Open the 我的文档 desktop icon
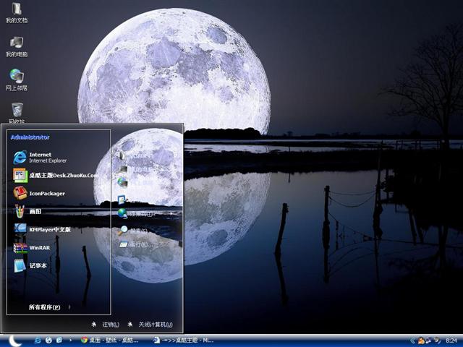Screen dimensions: 463x347 pos(16,12)
